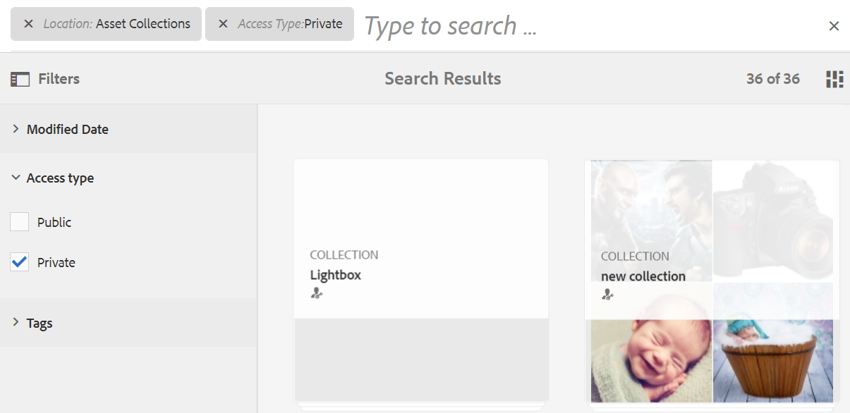Image resolution: width=850 pixels, height=413 pixels.
Task: Switch view using the card layout icon
Action: pos(834,79)
